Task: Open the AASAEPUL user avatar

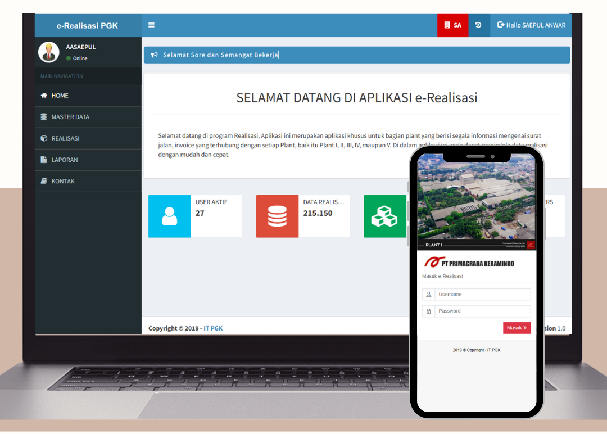Action: (49, 52)
